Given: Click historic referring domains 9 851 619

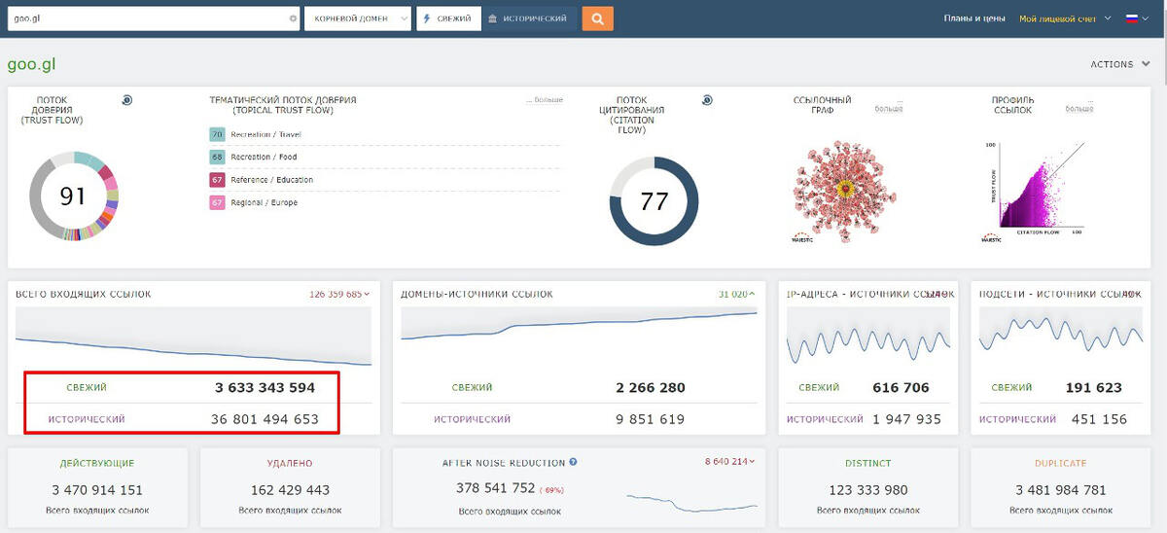Looking at the screenshot, I should [651, 419].
